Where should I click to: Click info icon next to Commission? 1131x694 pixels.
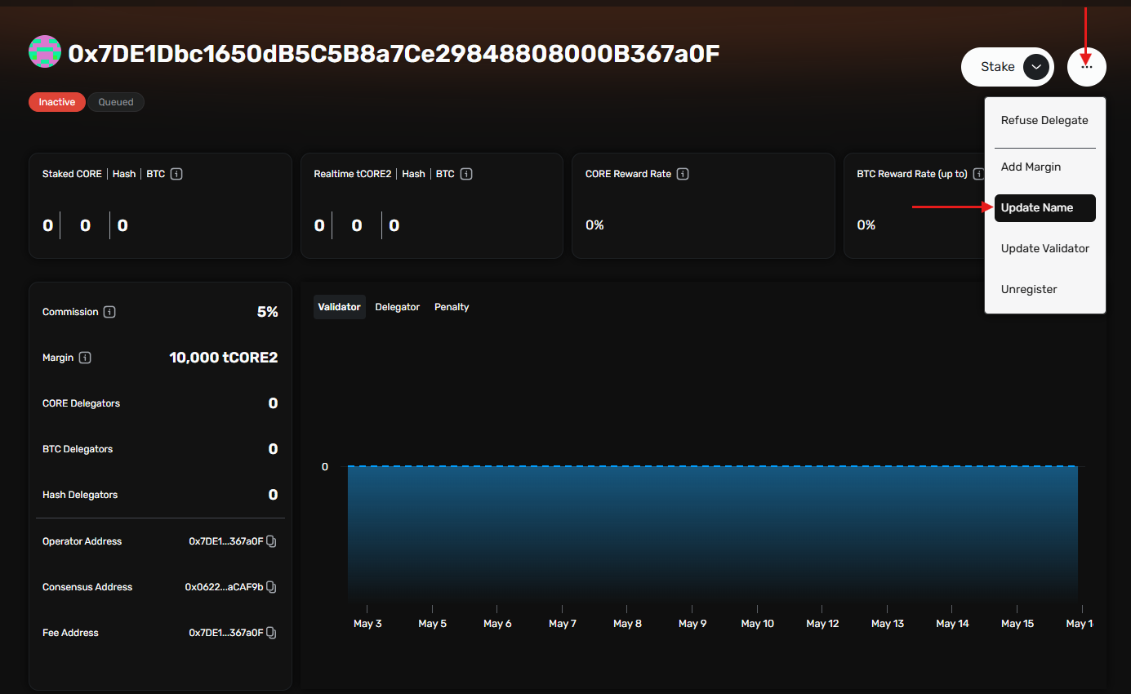pos(109,312)
